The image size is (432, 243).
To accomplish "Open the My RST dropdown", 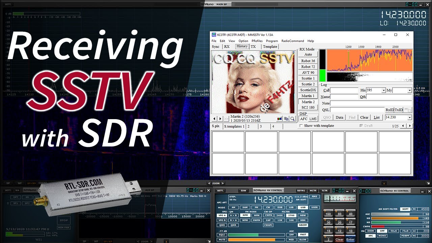I will click(410, 90).
